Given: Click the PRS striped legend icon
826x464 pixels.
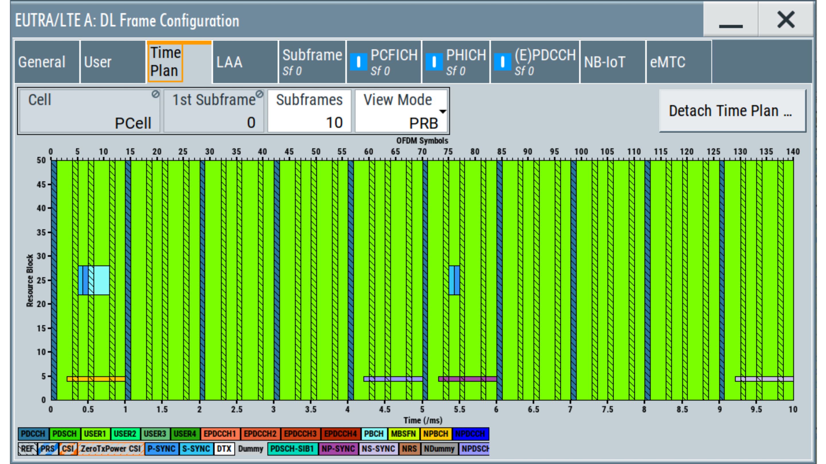Looking at the screenshot, I should click(x=48, y=449).
